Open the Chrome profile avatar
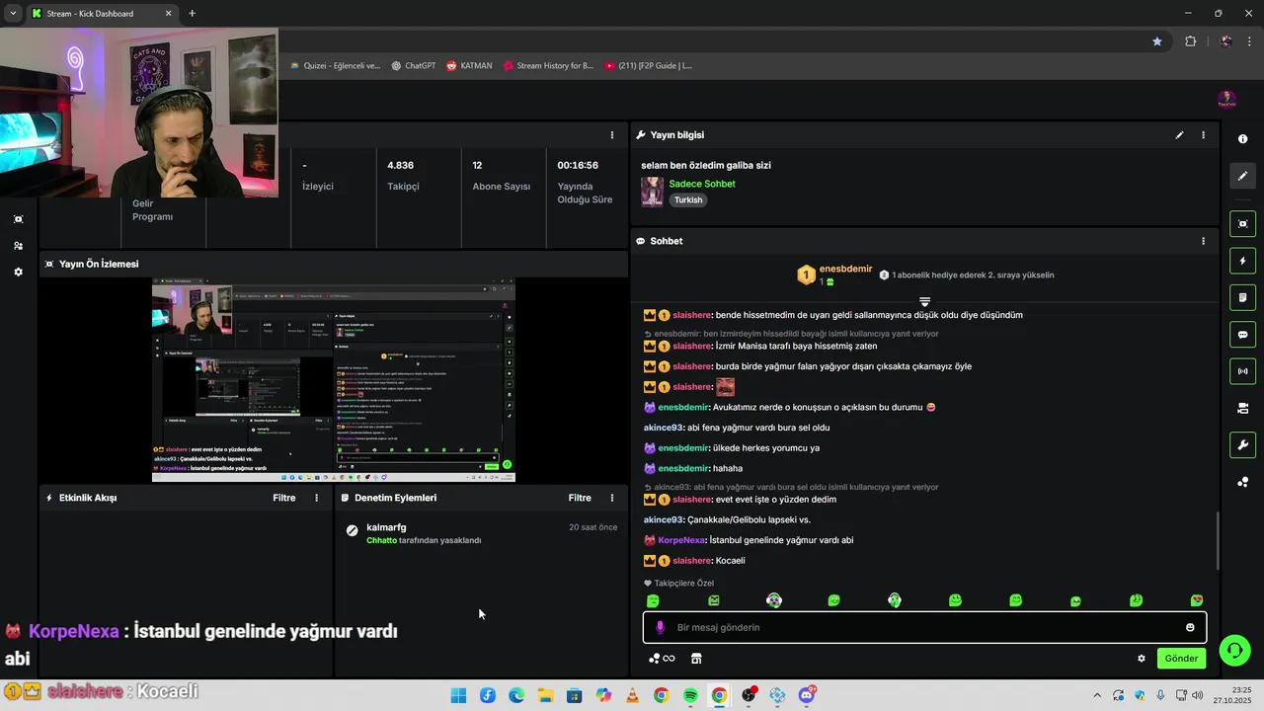Image resolution: width=1264 pixels, height=711 pixels. (x=1225, y=41)
